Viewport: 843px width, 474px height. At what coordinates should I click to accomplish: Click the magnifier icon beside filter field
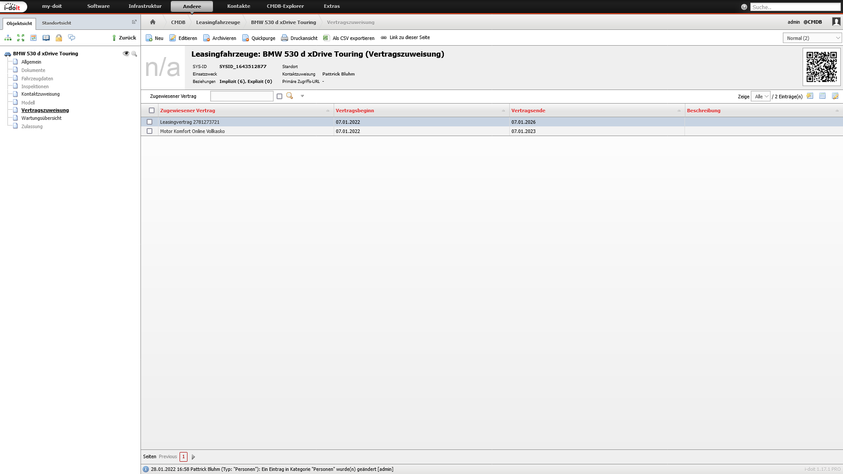click(x=290, y=96)
